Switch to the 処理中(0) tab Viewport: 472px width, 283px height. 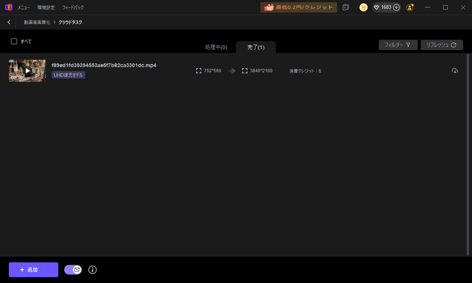216,47
